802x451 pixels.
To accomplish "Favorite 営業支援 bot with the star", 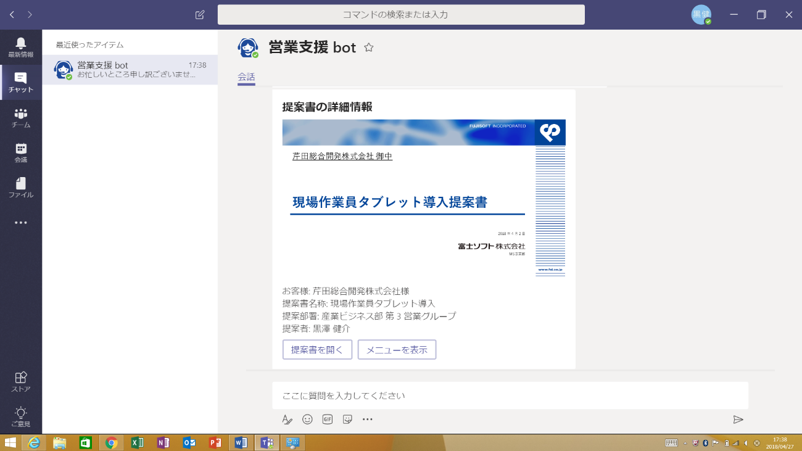I will point(369,48).
